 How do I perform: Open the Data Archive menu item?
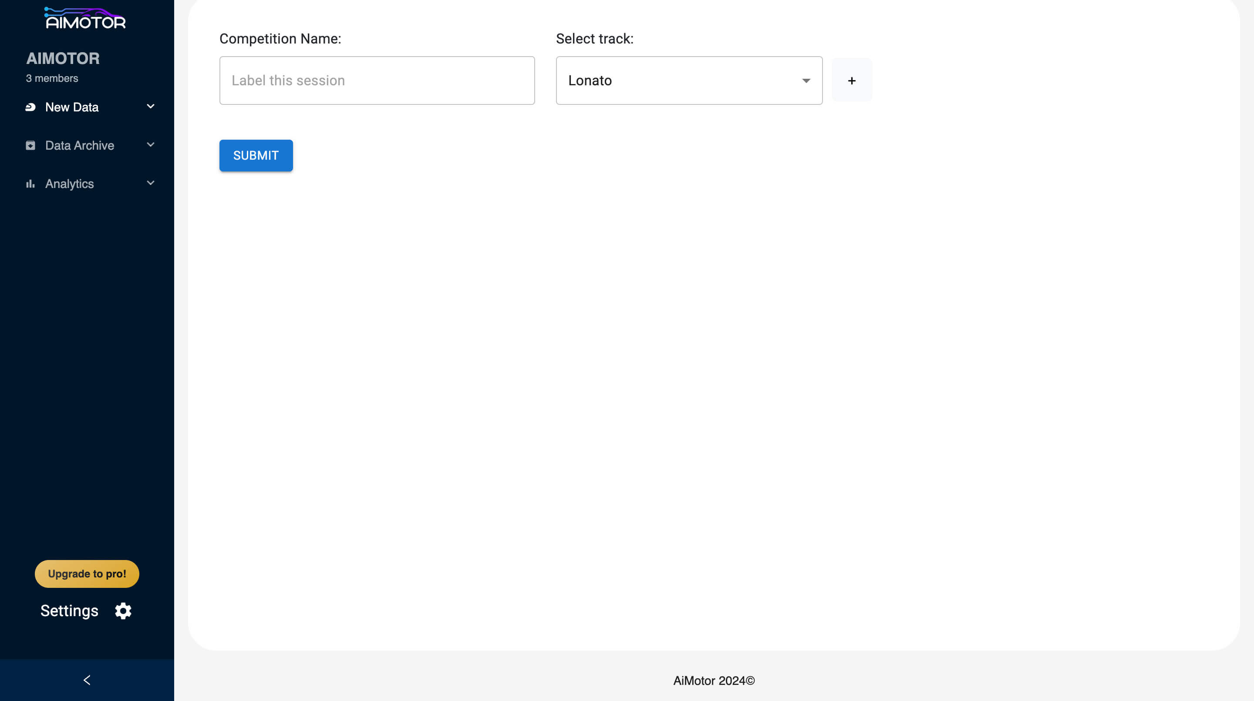tap(79, 145)
